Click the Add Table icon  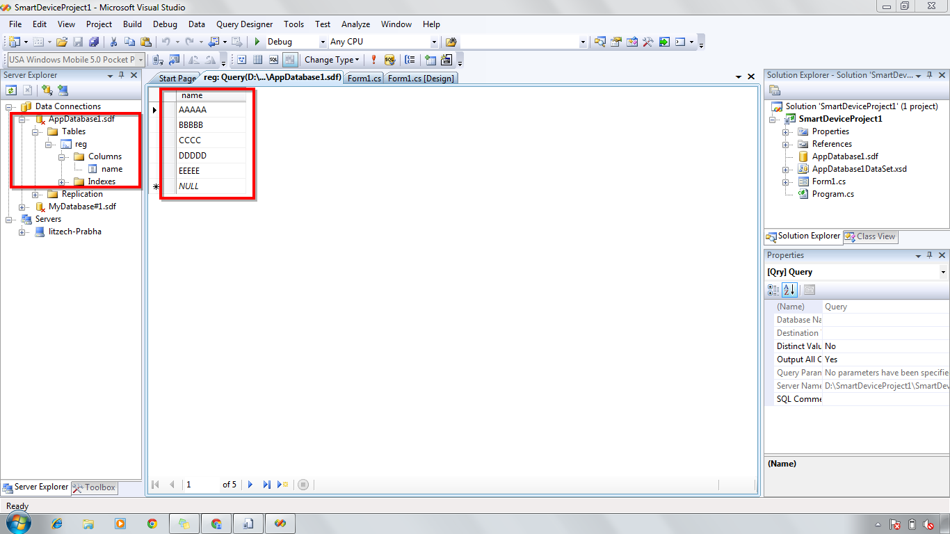(430, 60)
